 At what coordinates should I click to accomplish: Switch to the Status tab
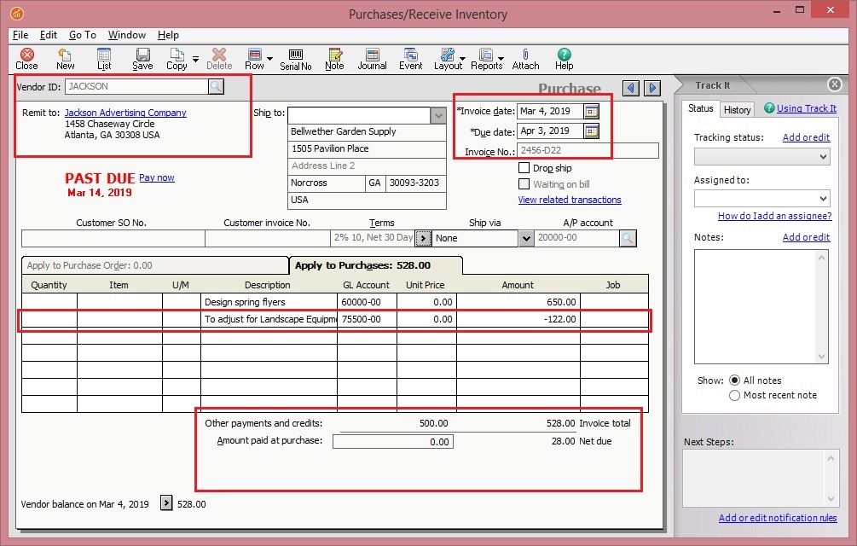pyautogui.click(x=700, y=108)
